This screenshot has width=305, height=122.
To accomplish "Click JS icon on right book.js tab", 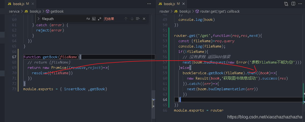I will click(160, 4).
